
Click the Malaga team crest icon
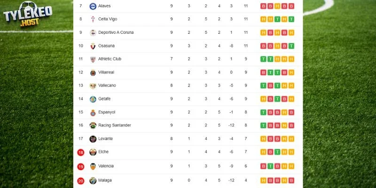point(93,180)
